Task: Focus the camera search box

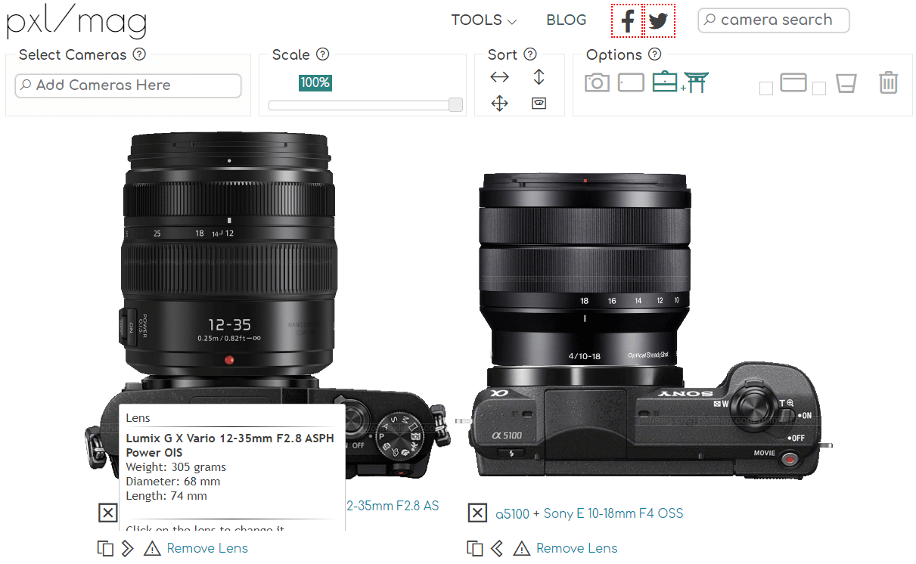Action: tap(773, 20)
